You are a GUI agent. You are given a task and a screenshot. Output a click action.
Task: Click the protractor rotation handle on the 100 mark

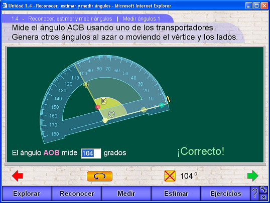coord(86,85)
